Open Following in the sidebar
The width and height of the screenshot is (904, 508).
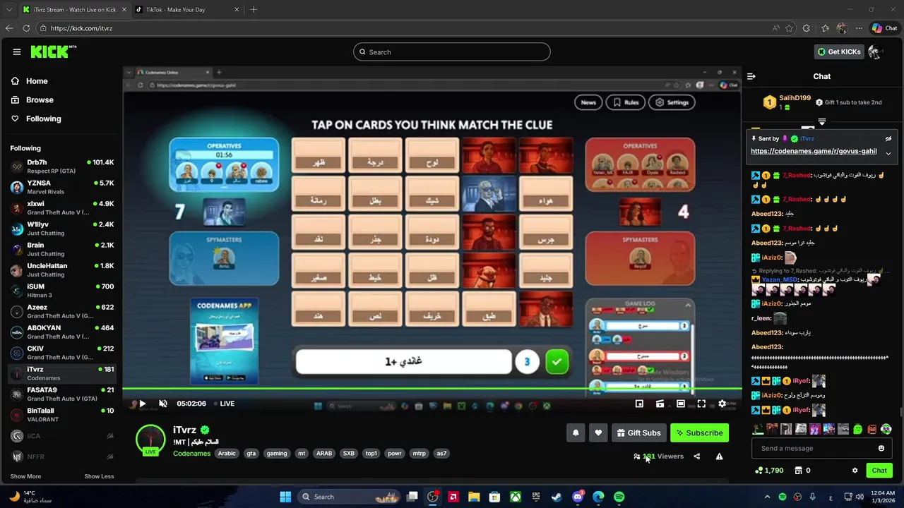pyautogui.click(x=36, y=119)
